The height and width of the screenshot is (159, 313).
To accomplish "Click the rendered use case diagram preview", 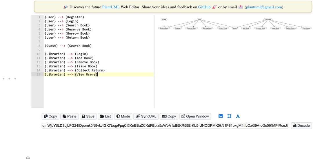I will pyautogui.click(x=235, y=24).
